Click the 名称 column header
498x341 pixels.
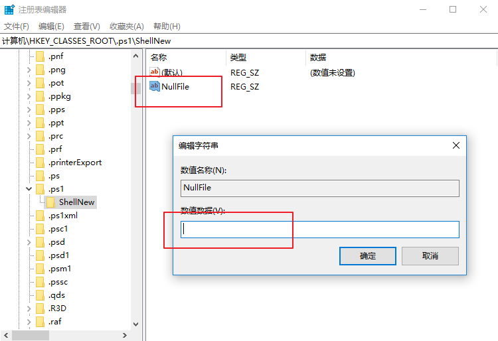click(x=159, y=58)
